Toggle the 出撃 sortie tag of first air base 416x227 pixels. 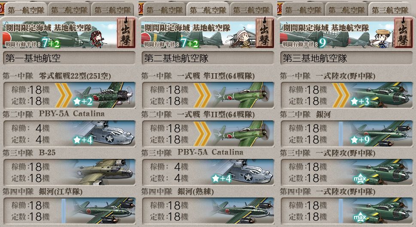[x=126, y=33]
